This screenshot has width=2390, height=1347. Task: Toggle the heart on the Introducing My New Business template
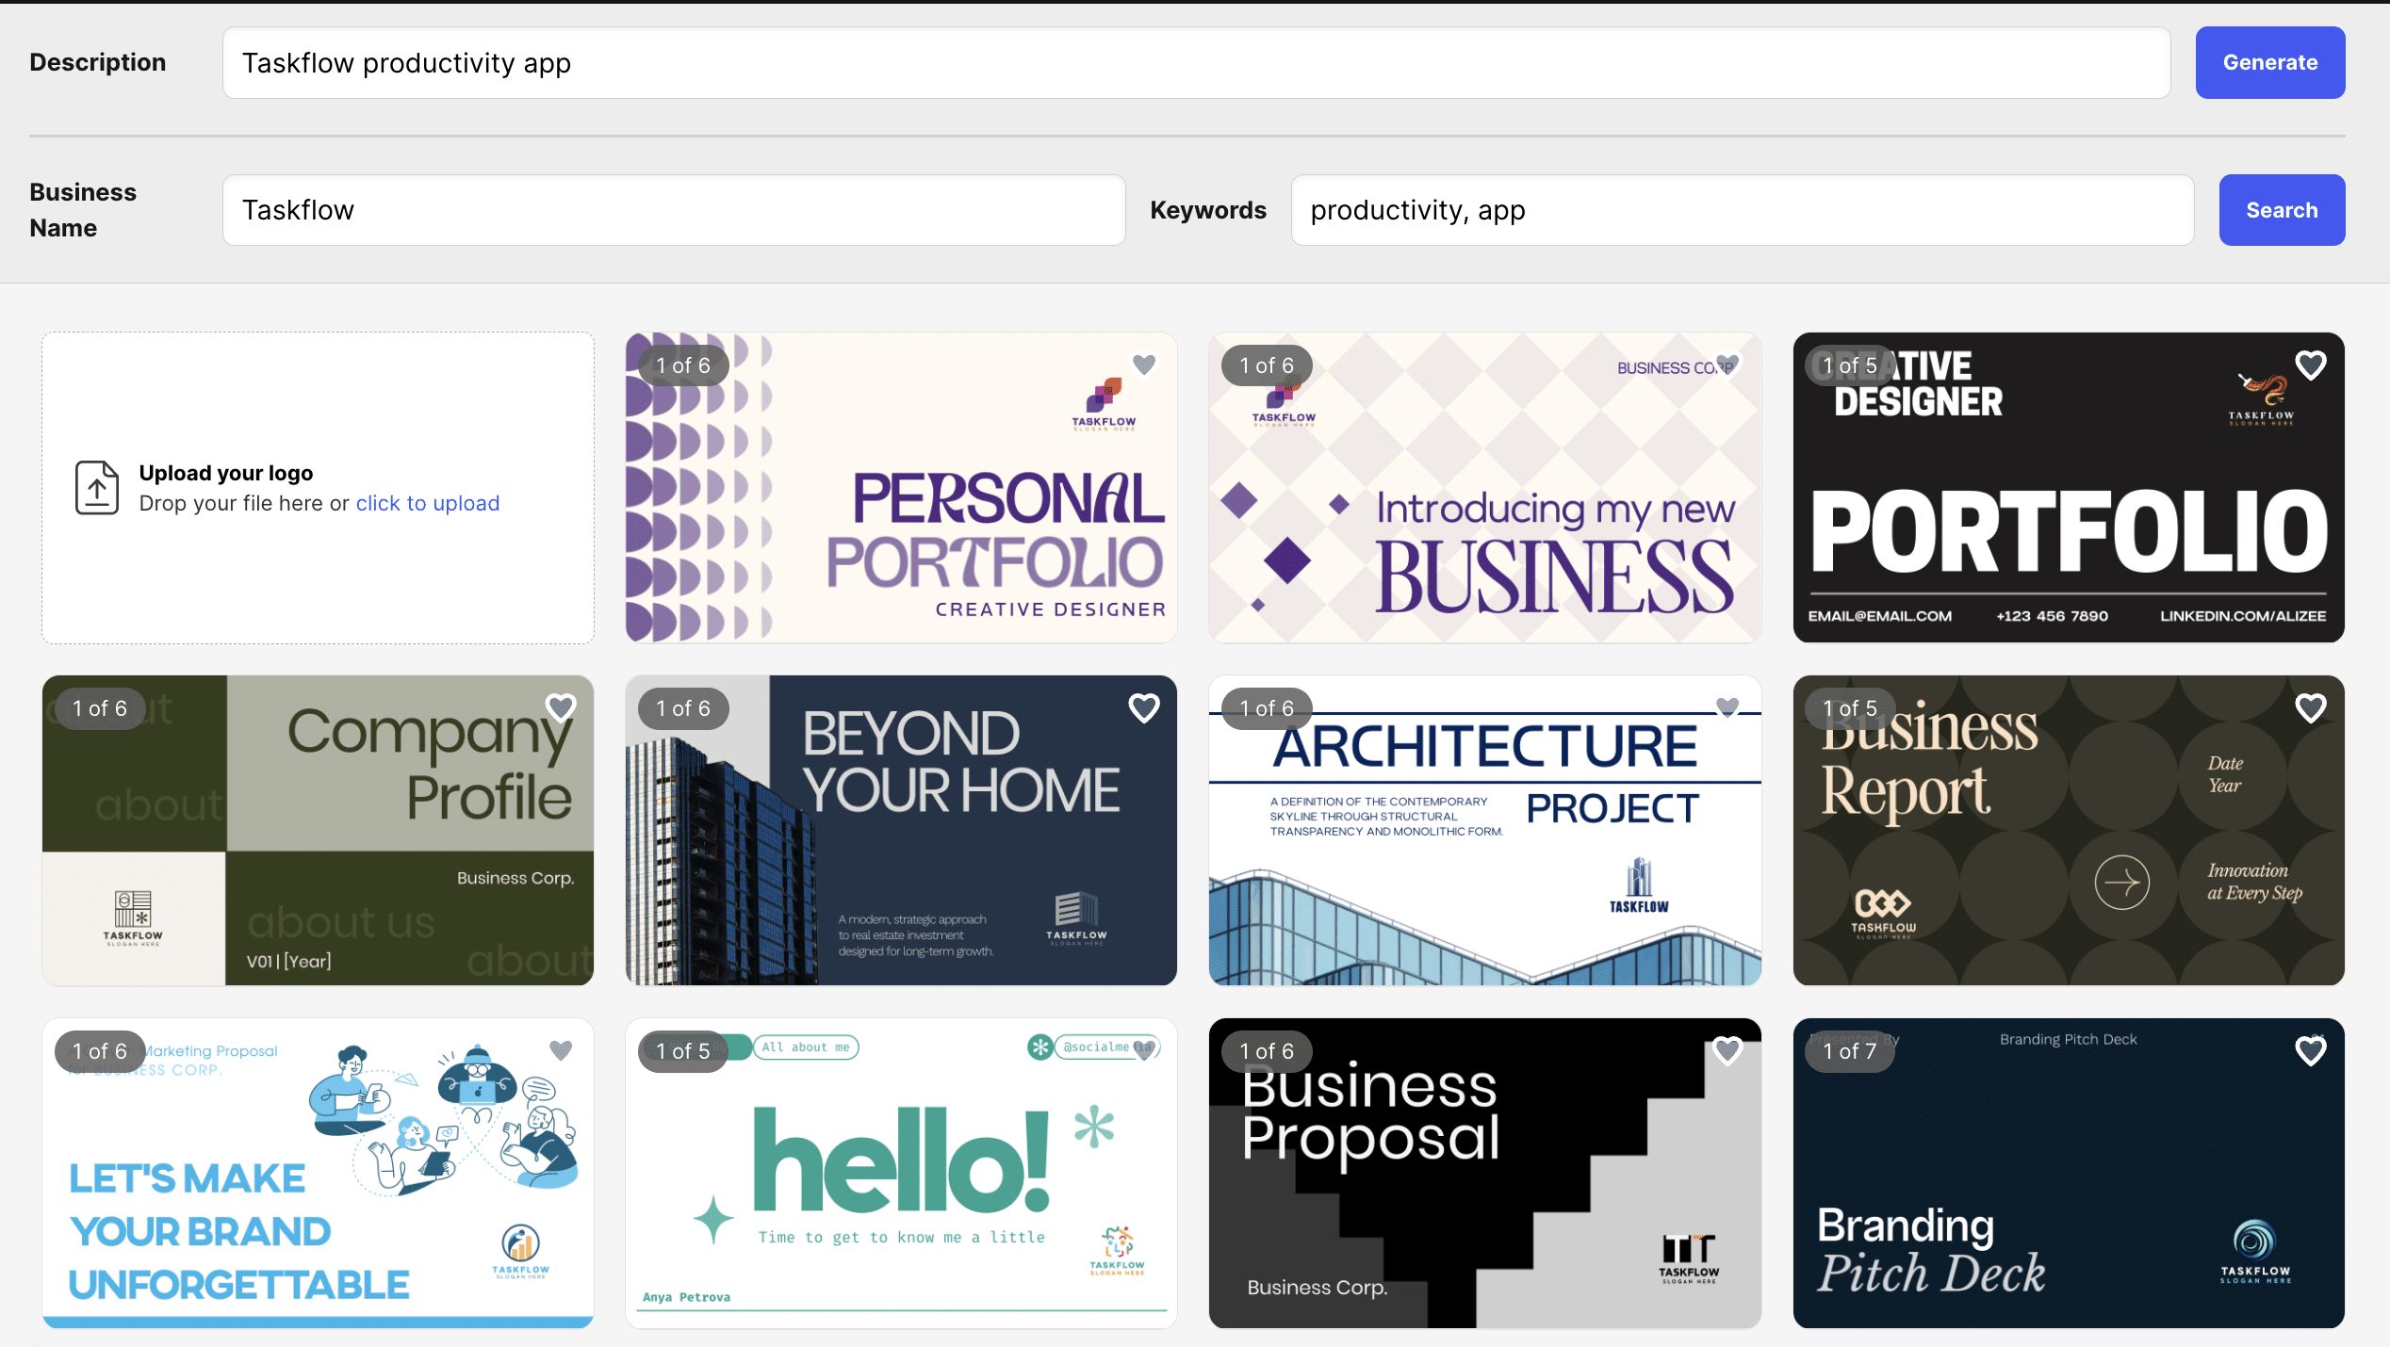(1727, 364)
